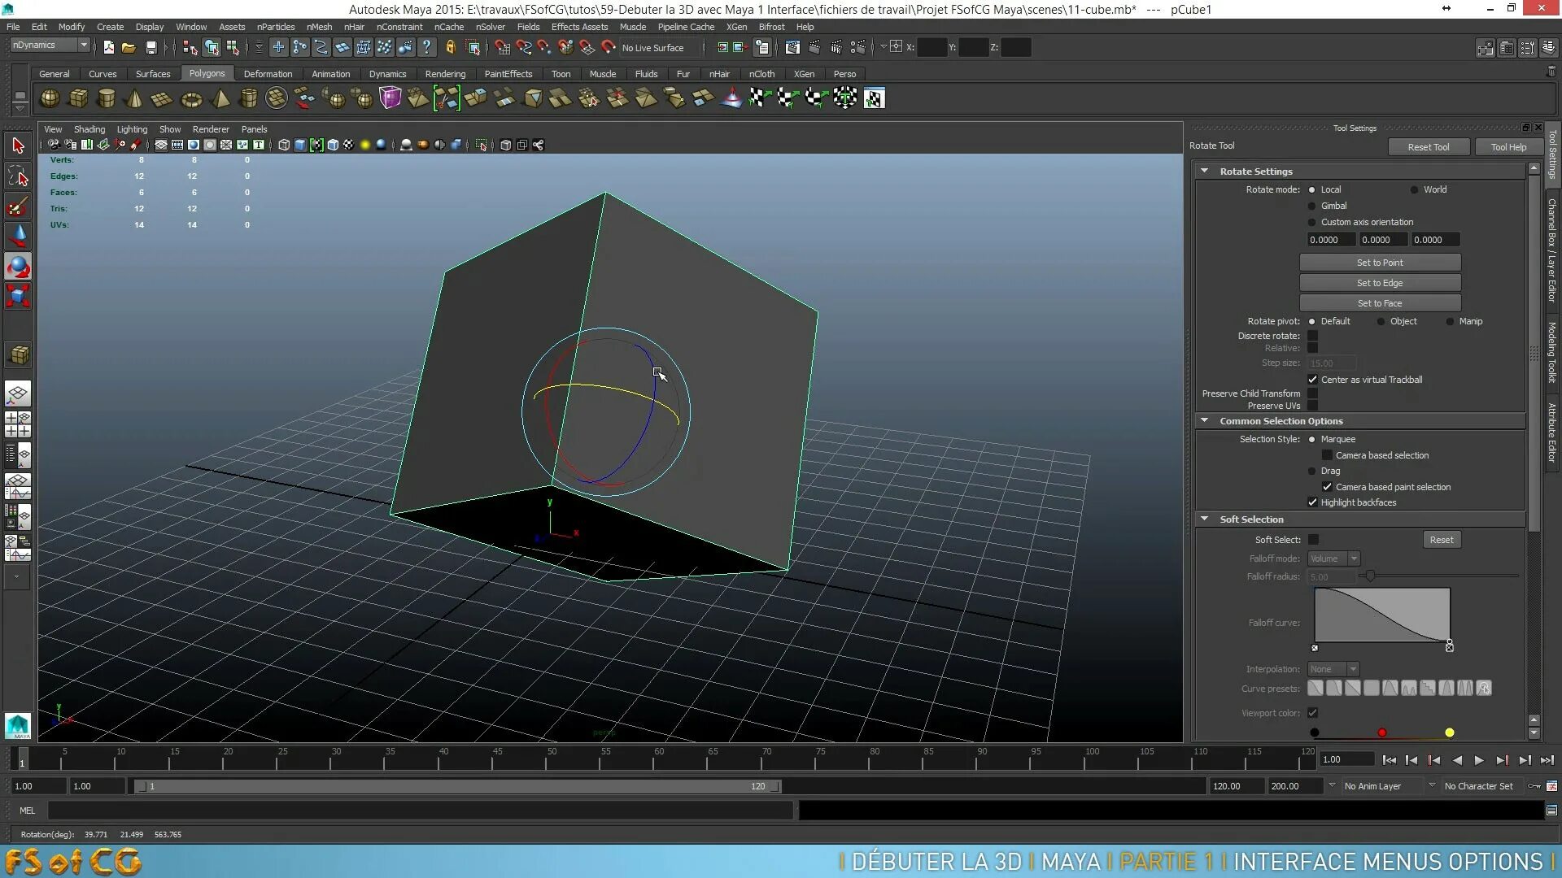Click the red viewport color marker
This screenshot has width=1562, height=878.
(1381, 732)
